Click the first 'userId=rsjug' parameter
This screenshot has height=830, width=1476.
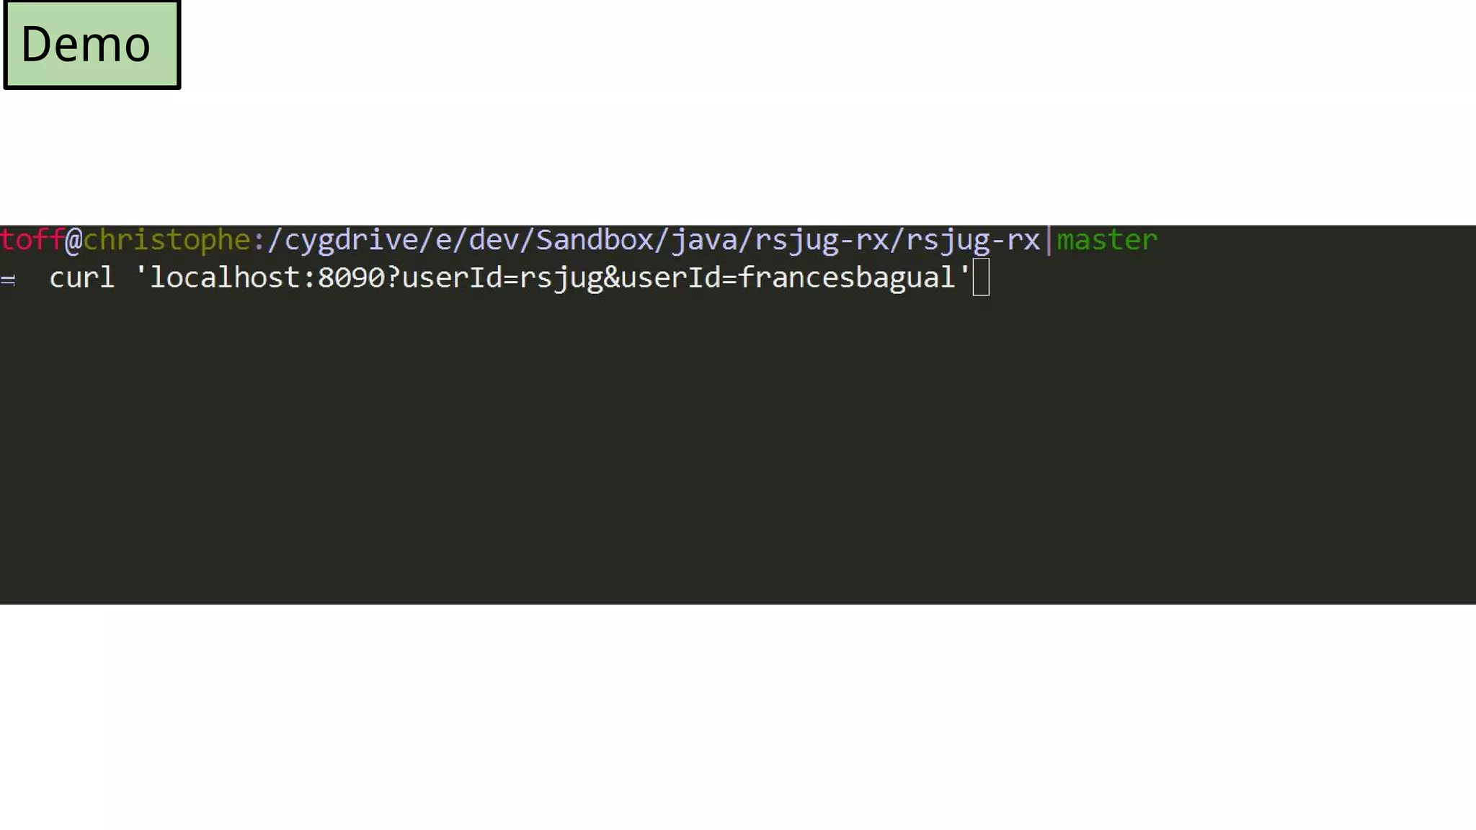tap(502, 278)
